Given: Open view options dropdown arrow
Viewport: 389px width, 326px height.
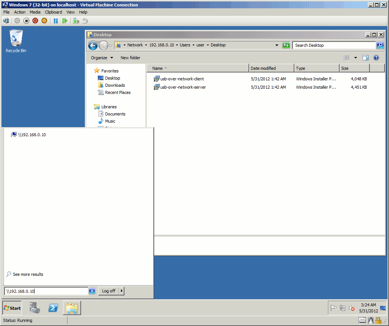Looking at the screenshot, I should tap(355, 58).
